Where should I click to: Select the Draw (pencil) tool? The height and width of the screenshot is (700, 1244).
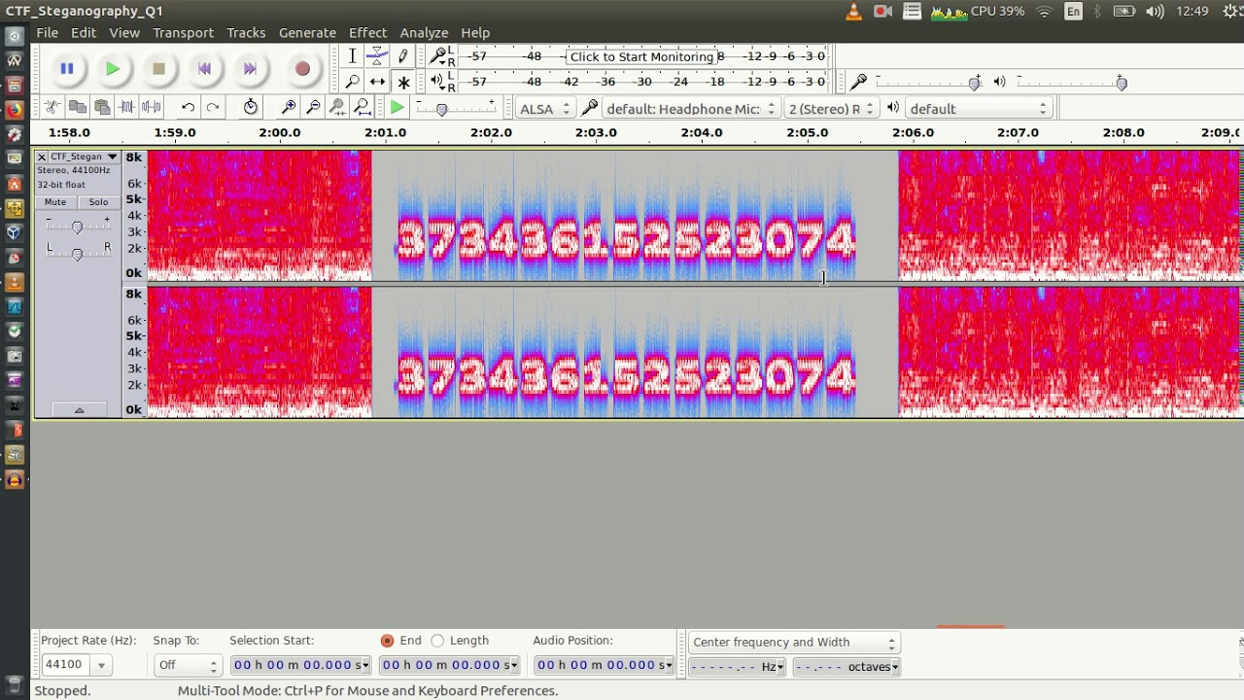coord(403,56)
